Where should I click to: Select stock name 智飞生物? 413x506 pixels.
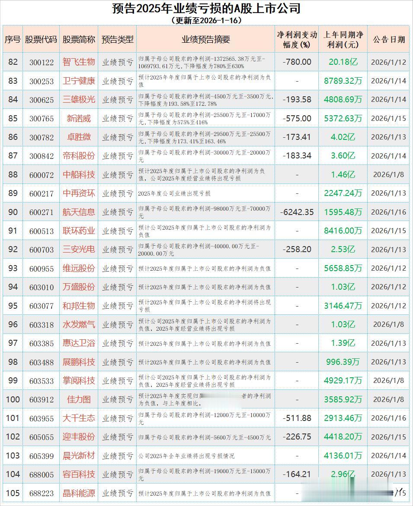pos(79,62)
